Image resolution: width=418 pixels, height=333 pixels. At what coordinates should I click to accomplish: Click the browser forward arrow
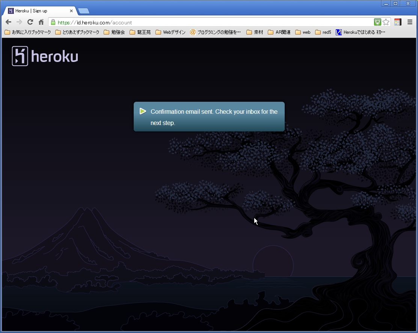pos(19,22)
